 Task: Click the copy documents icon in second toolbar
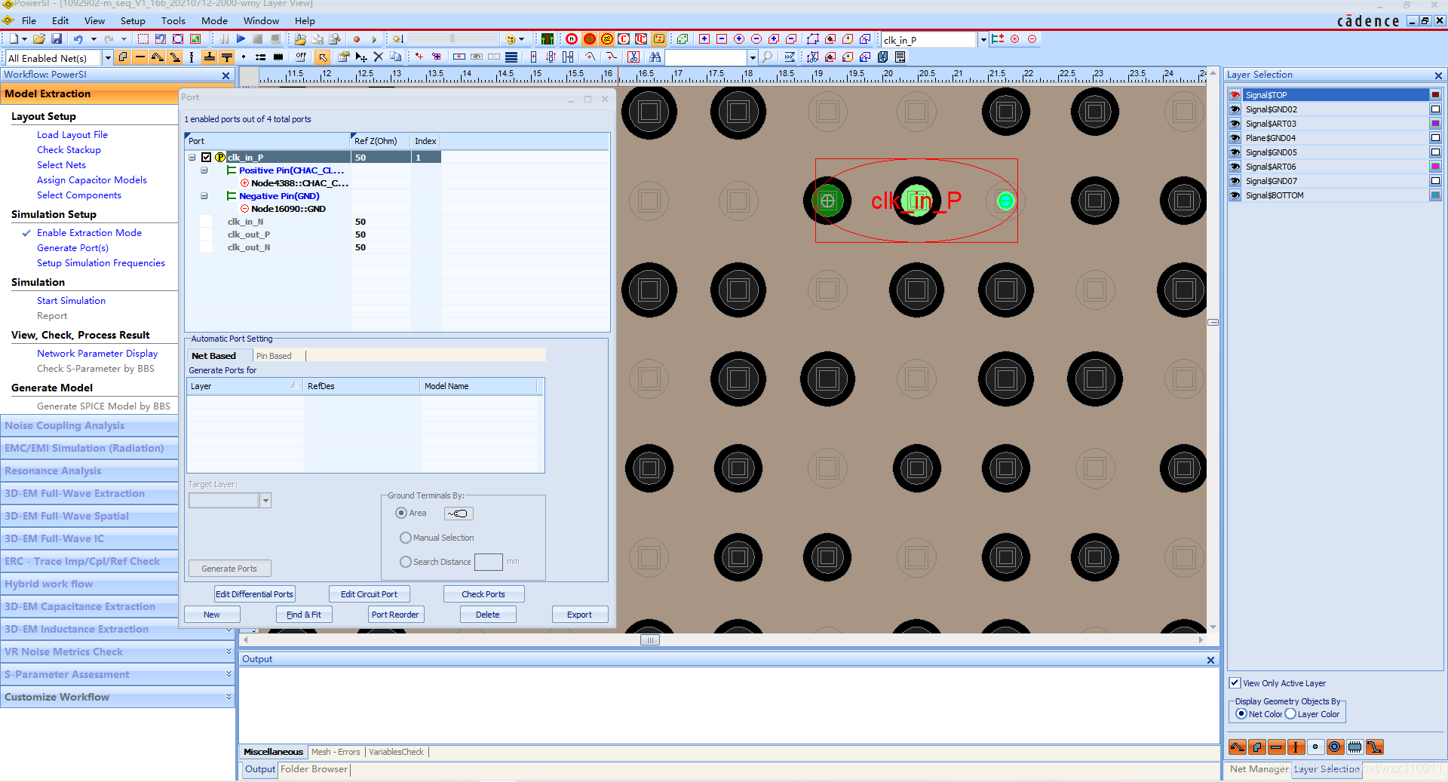395,57
